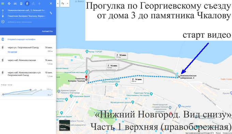Choose the best-route diamond mode icon

9,3
